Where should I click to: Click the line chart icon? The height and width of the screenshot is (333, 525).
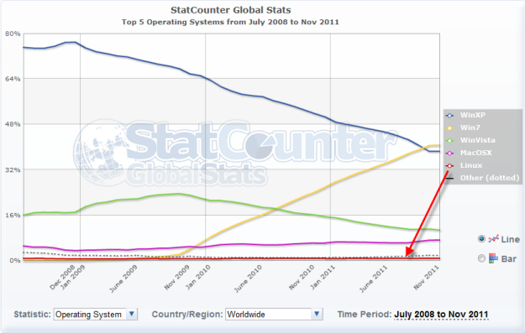[494, 239]
